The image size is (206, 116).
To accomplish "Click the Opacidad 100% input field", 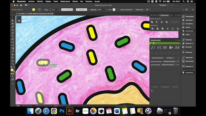I will 101,10.
